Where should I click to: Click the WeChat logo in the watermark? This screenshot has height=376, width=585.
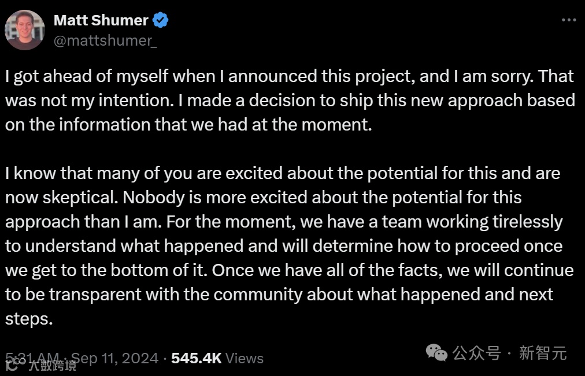[x=436, y=352]
